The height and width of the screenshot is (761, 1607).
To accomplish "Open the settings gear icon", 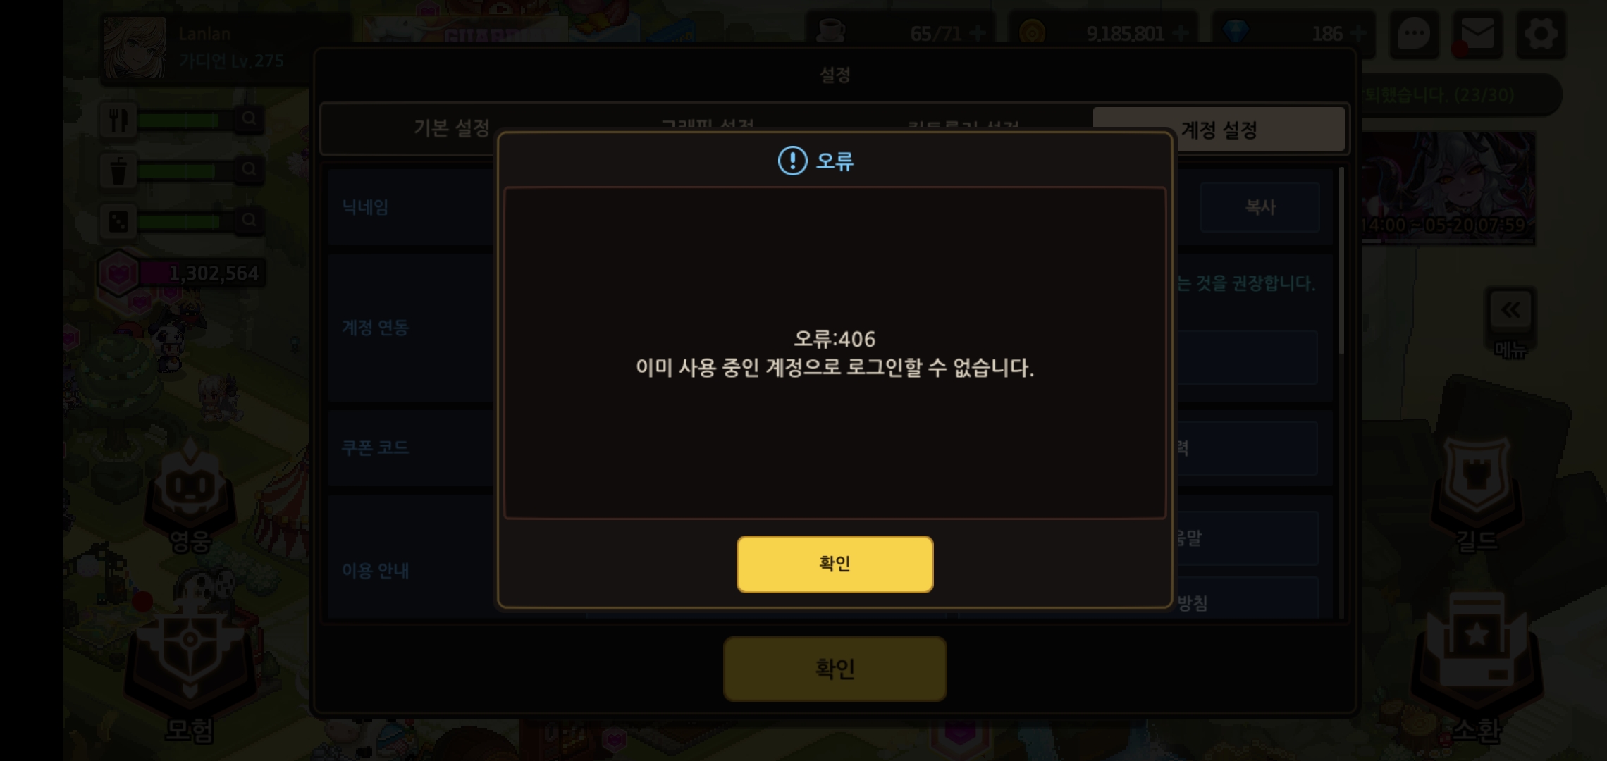I will 1541,34.
